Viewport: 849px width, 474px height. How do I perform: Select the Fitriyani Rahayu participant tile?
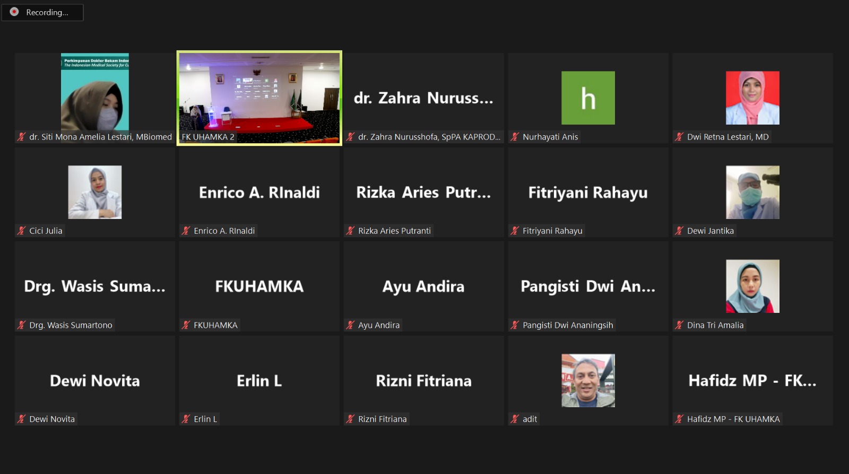[588, 192]
